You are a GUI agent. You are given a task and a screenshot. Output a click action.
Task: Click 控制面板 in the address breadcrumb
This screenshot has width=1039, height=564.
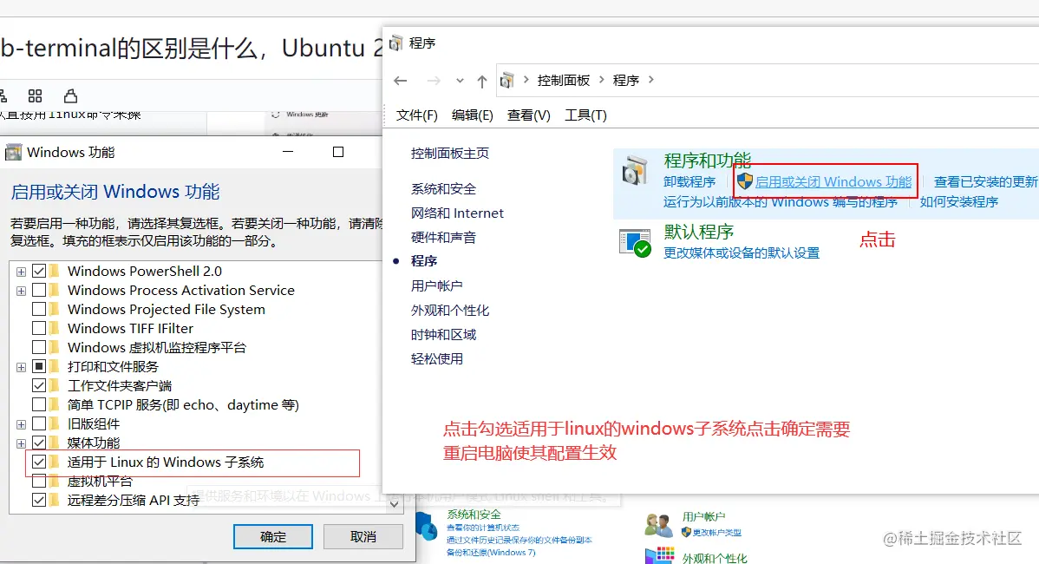click(563, 80)
